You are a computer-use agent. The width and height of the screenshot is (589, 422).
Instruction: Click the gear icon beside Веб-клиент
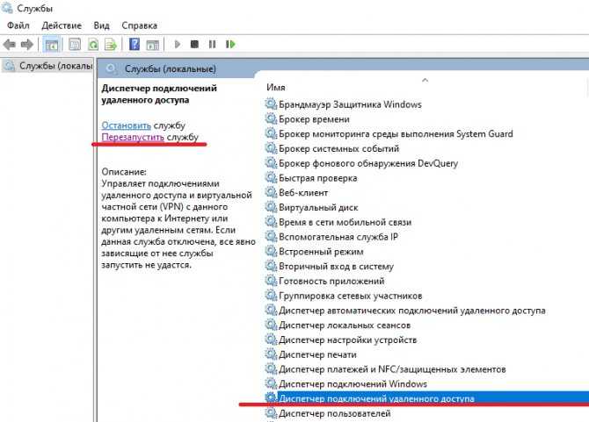pyautogui.click(x=271, y=192)
